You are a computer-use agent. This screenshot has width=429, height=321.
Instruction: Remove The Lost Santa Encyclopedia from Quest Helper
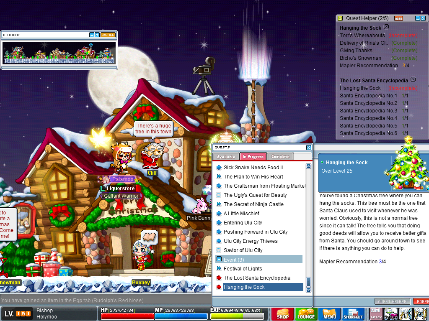(x=413, y=79)
